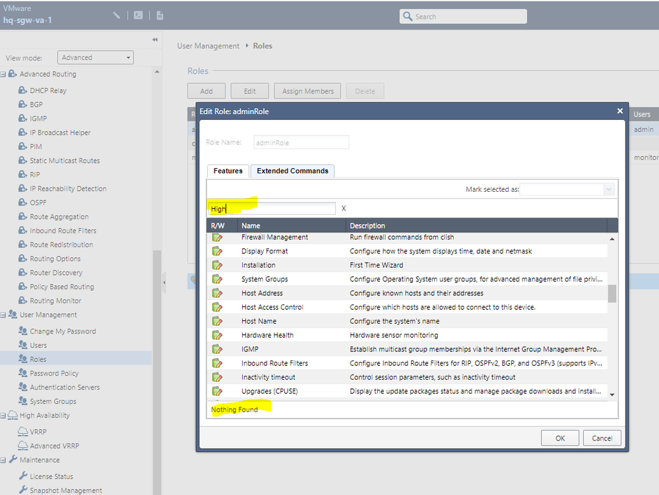Click the feature filter text field
This screenshot has height=495, width=659.
point(273,209)
